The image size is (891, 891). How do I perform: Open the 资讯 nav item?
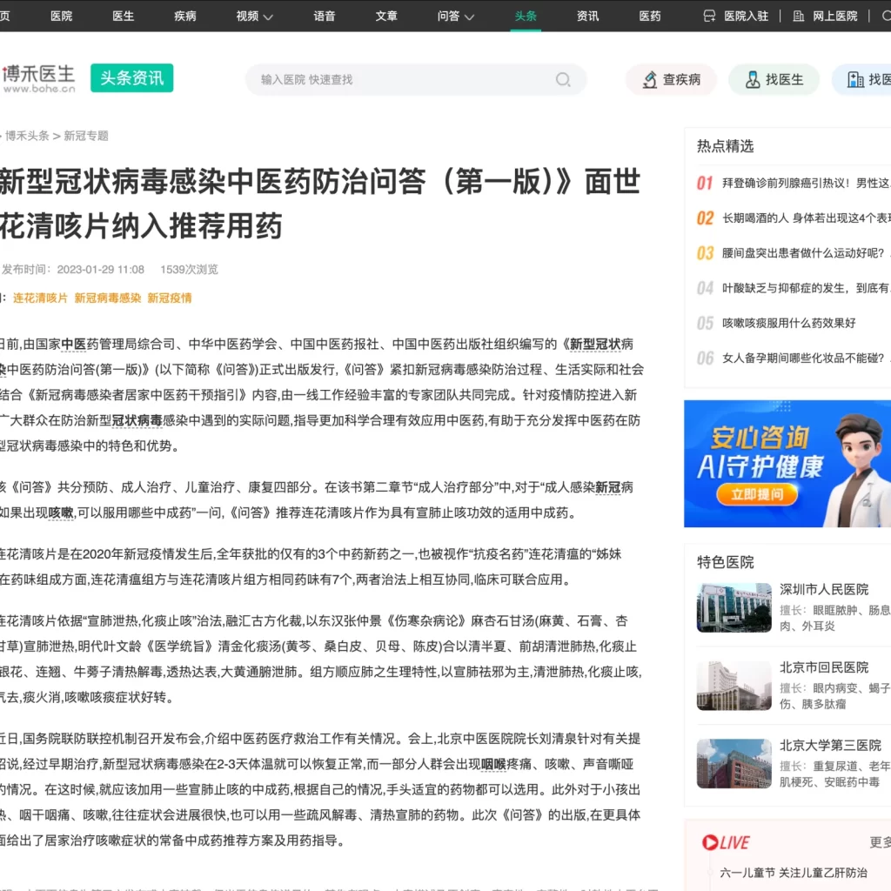587,16
